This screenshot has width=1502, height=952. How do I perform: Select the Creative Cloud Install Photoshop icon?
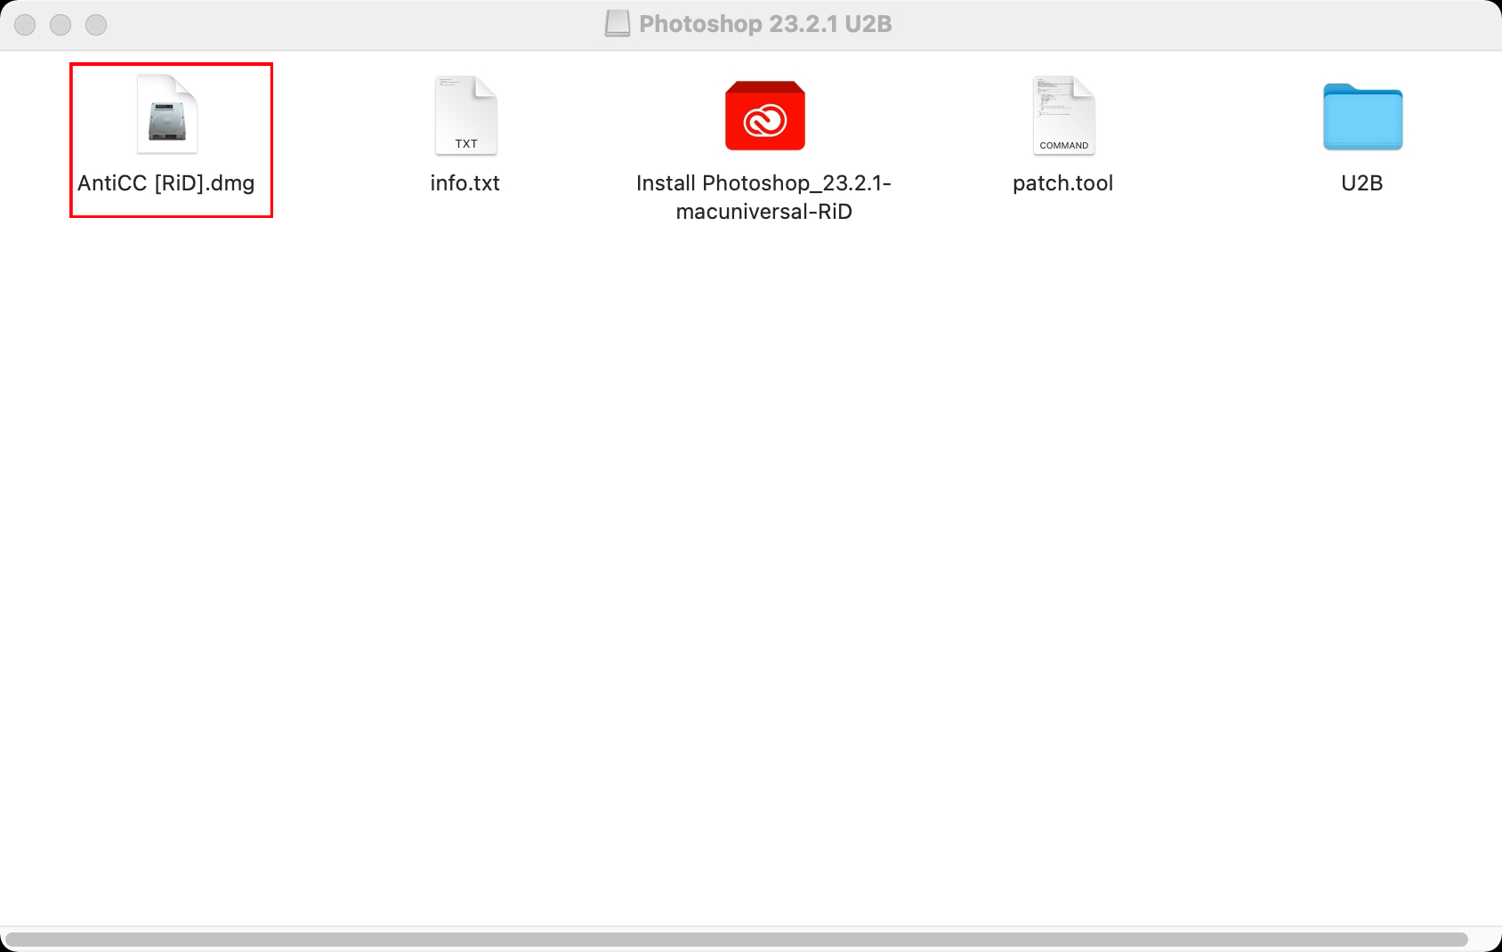tap(765, 116)
